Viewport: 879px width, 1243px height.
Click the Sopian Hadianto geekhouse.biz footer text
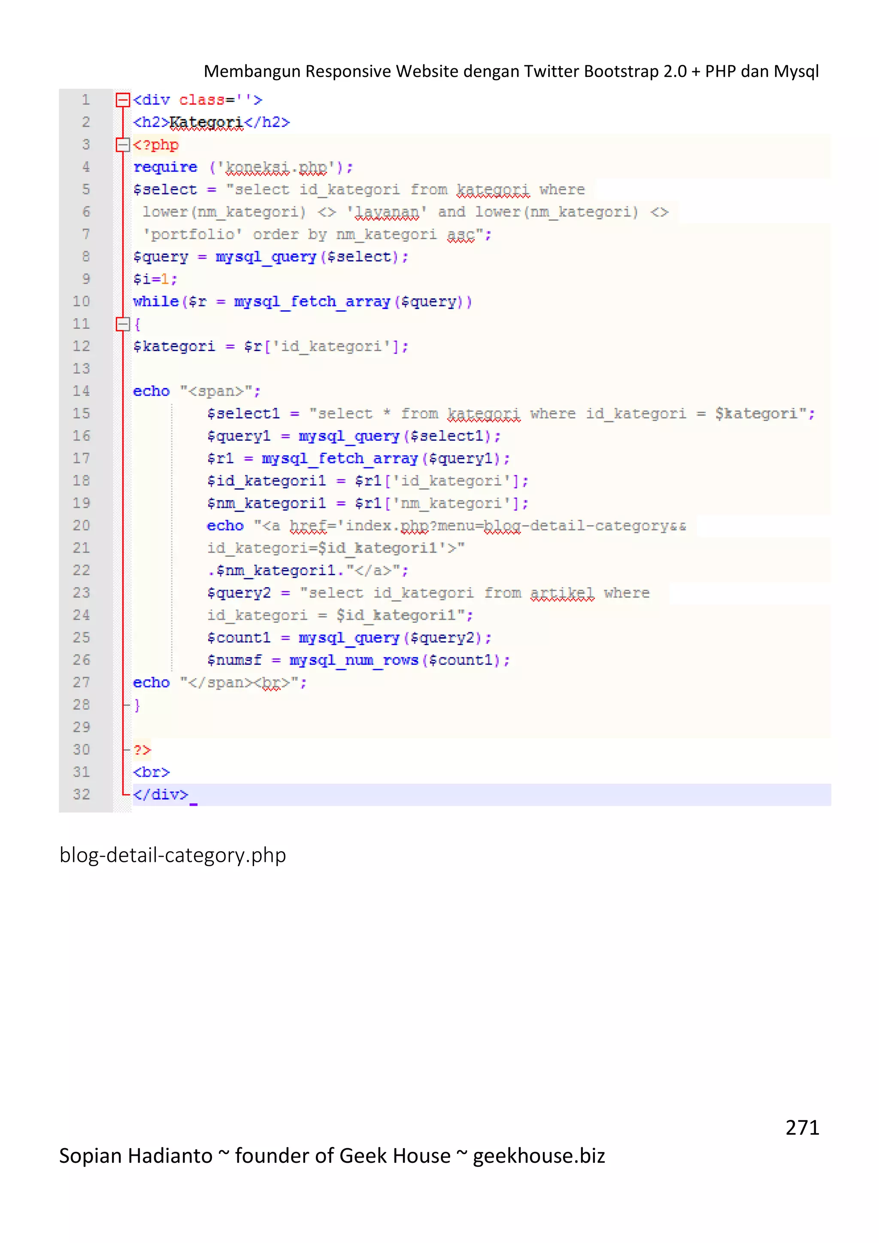click(x=332, y=1156)
